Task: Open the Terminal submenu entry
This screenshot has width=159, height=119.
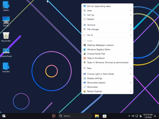Action: 107,25
